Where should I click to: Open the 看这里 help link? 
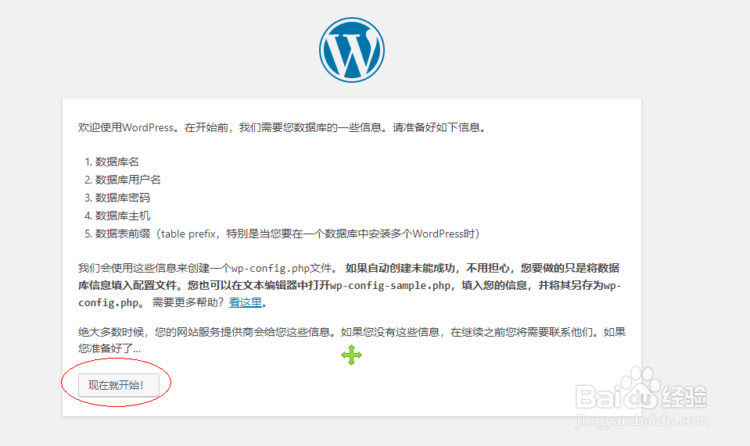246,302
